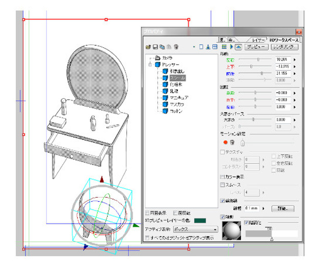Click the copy object icon

(x=162, y=47)
